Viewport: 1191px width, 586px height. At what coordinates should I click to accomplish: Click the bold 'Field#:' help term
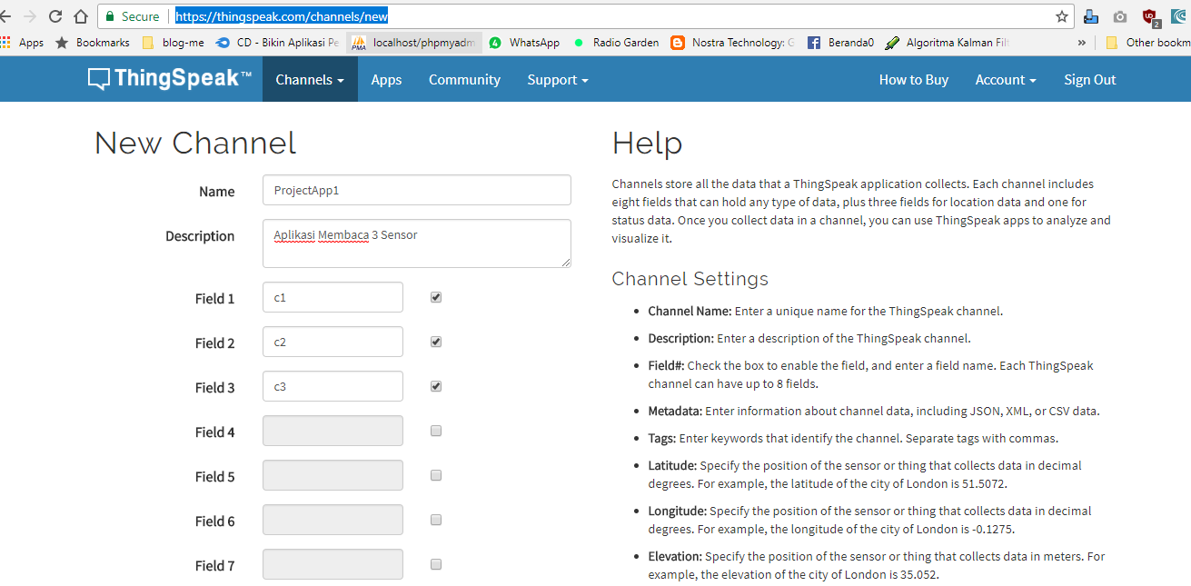(666, 365)
